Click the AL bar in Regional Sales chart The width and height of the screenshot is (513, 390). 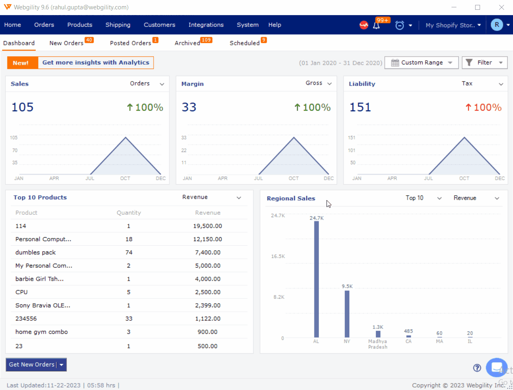316,279
